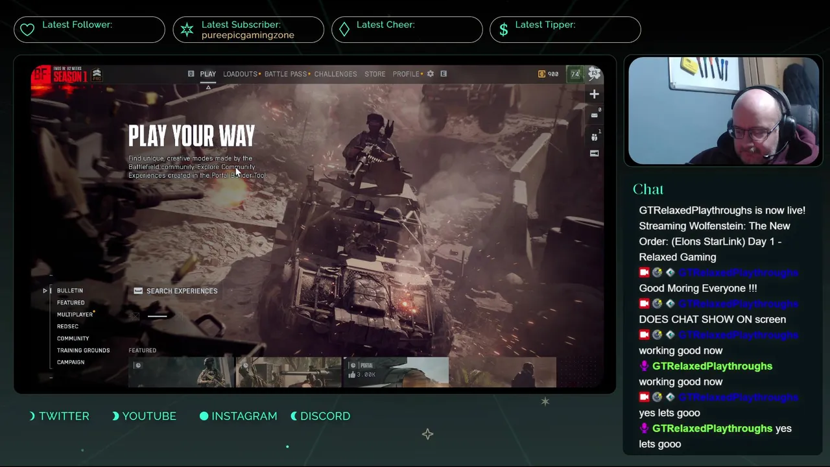Viewport: 830px width, 467px height.
Task: Click subscriber name pureepicgamingzone
Action: coord(248,35)
